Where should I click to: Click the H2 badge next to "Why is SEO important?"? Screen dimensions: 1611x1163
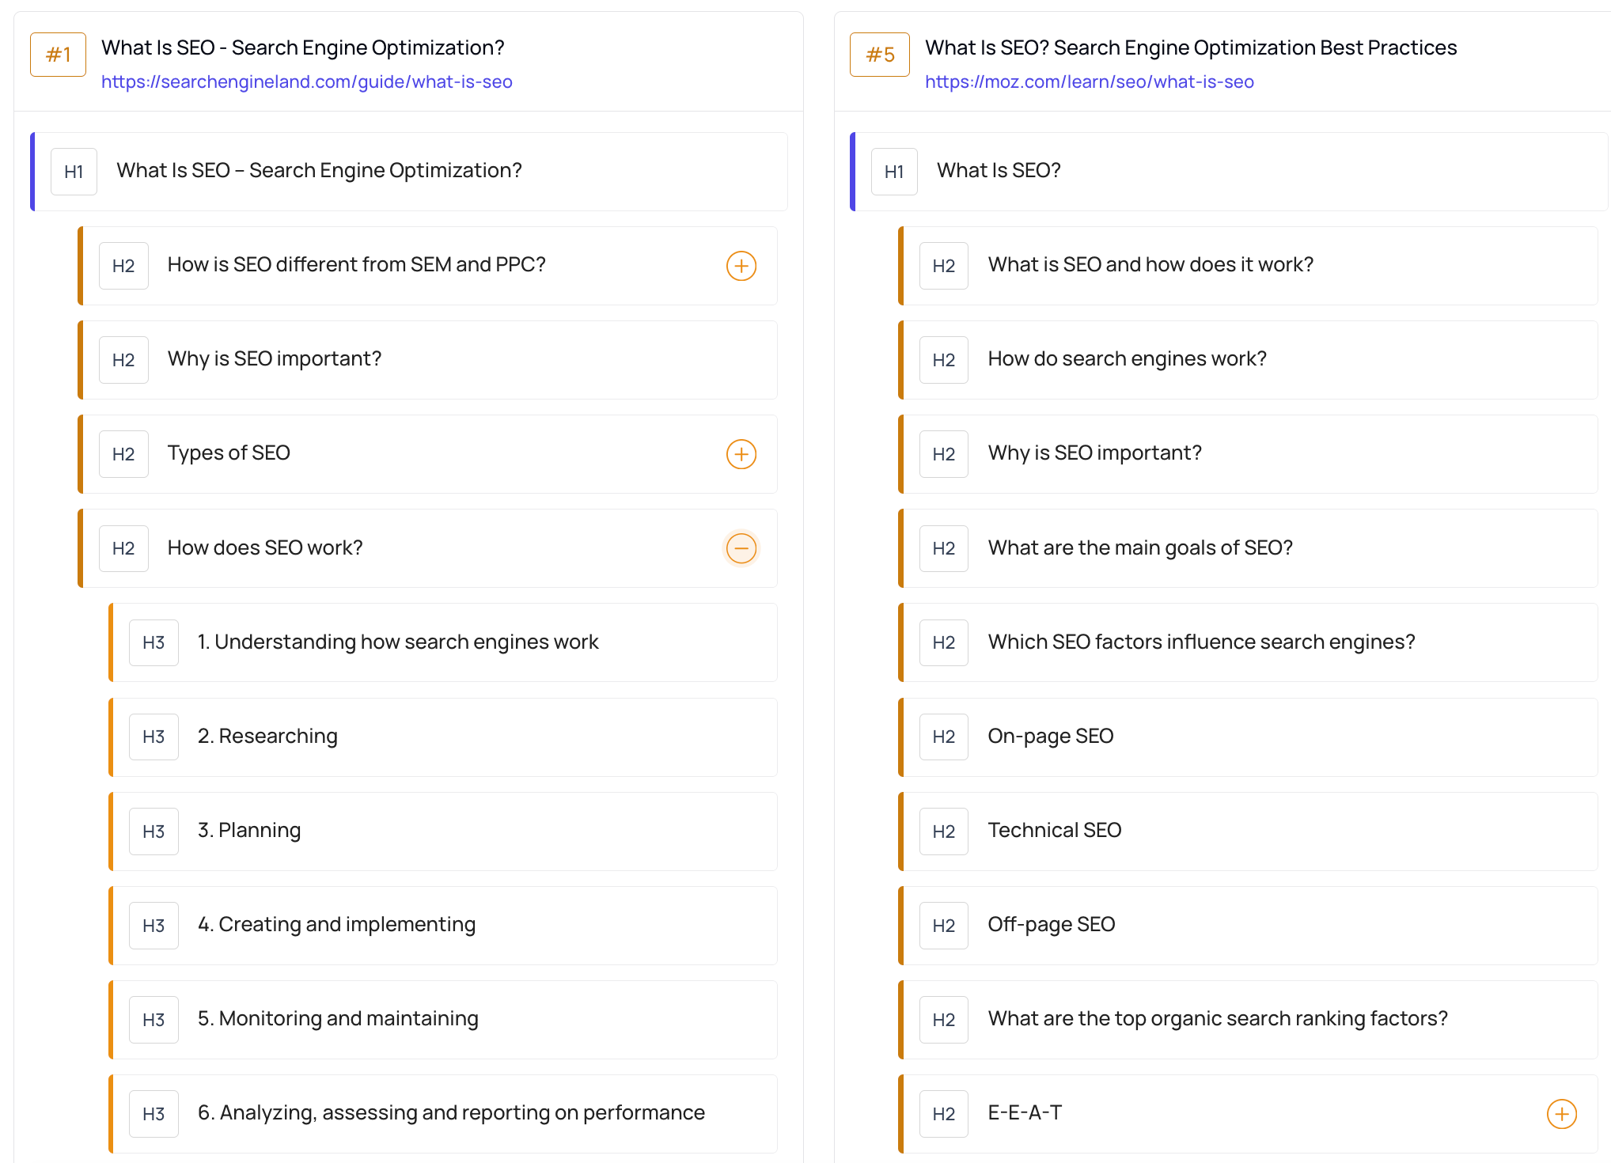(123, 359)
